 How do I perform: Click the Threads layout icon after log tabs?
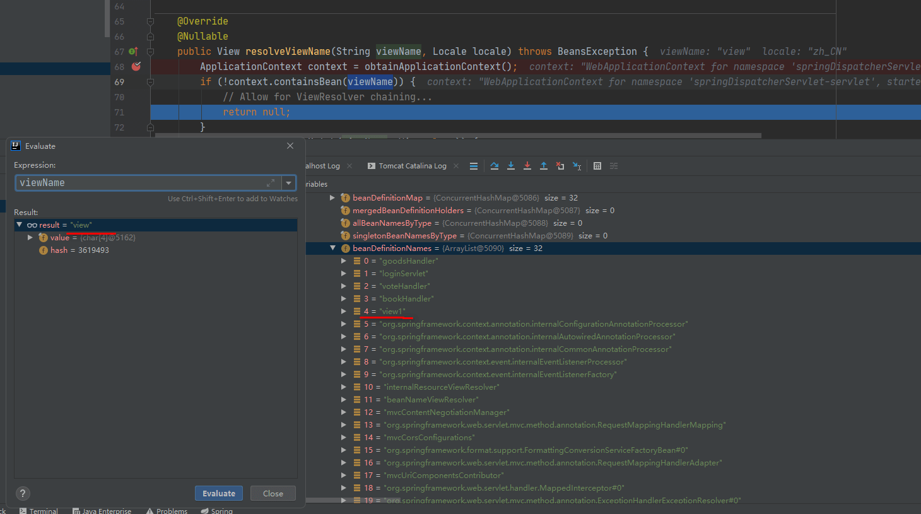[x=474, y=166]
